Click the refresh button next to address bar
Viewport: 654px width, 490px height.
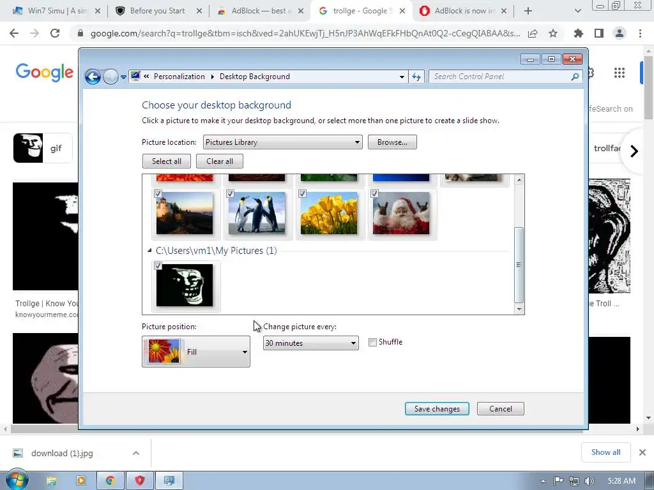pyautogui.click(x=416, y=77)
